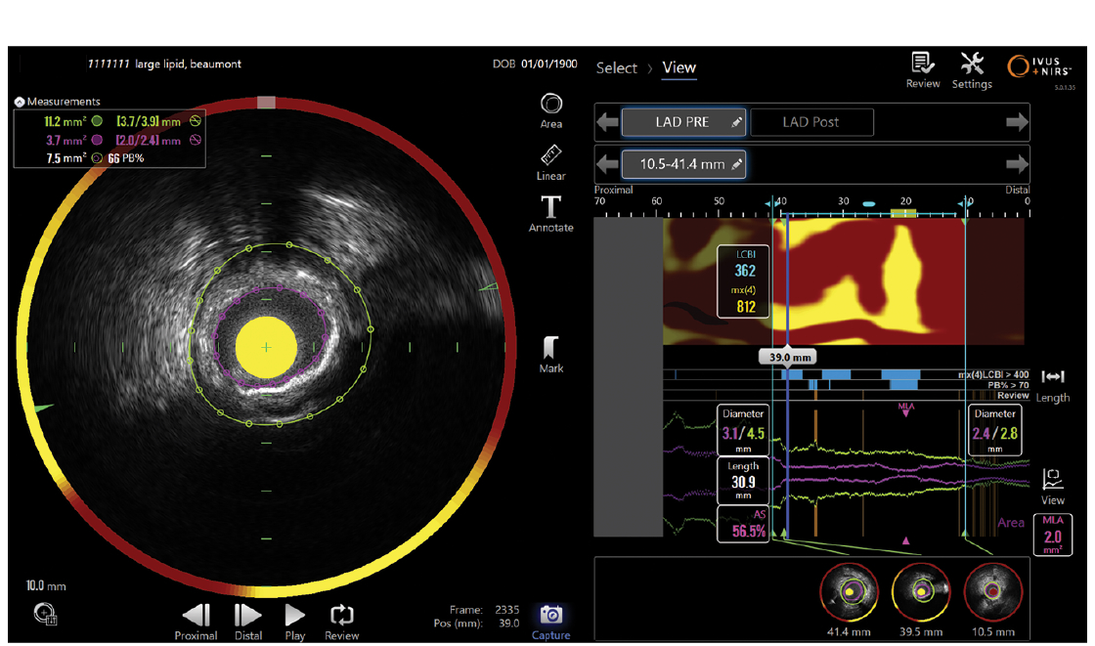
Task: Click the distal Diameter 2.4/2.8 box
Action: click(x=994, y=430)
